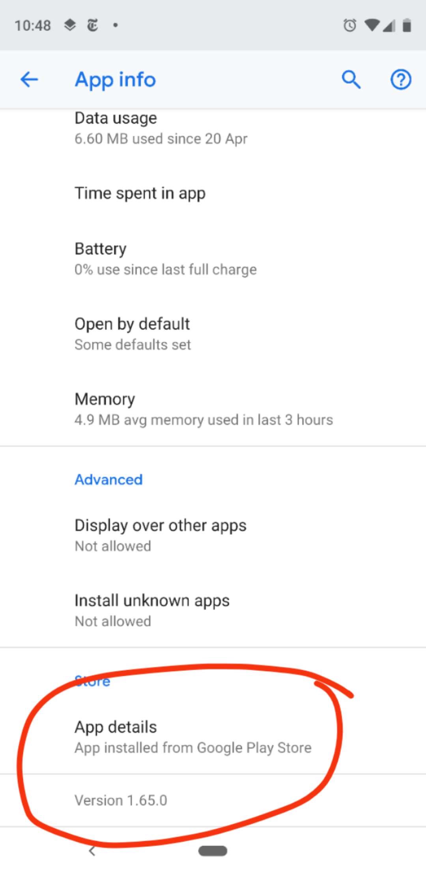The height and width of the screenshot is (876, 426).
Task: Open help via the question mark icon
Action: click(401, 79)
